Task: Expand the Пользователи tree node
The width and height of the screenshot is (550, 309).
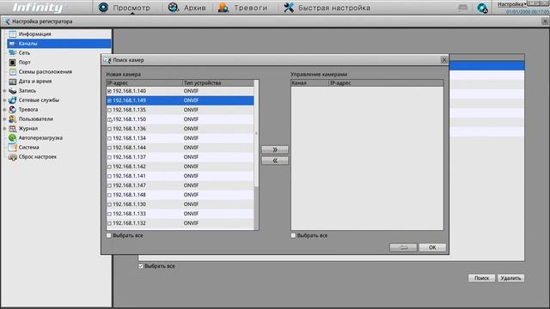Action: [x=4, y=119]
